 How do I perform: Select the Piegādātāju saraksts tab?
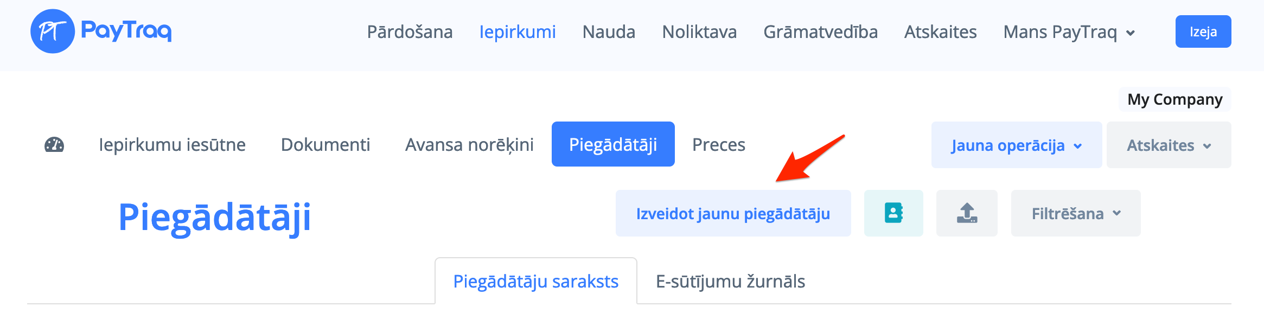[536, 282]
